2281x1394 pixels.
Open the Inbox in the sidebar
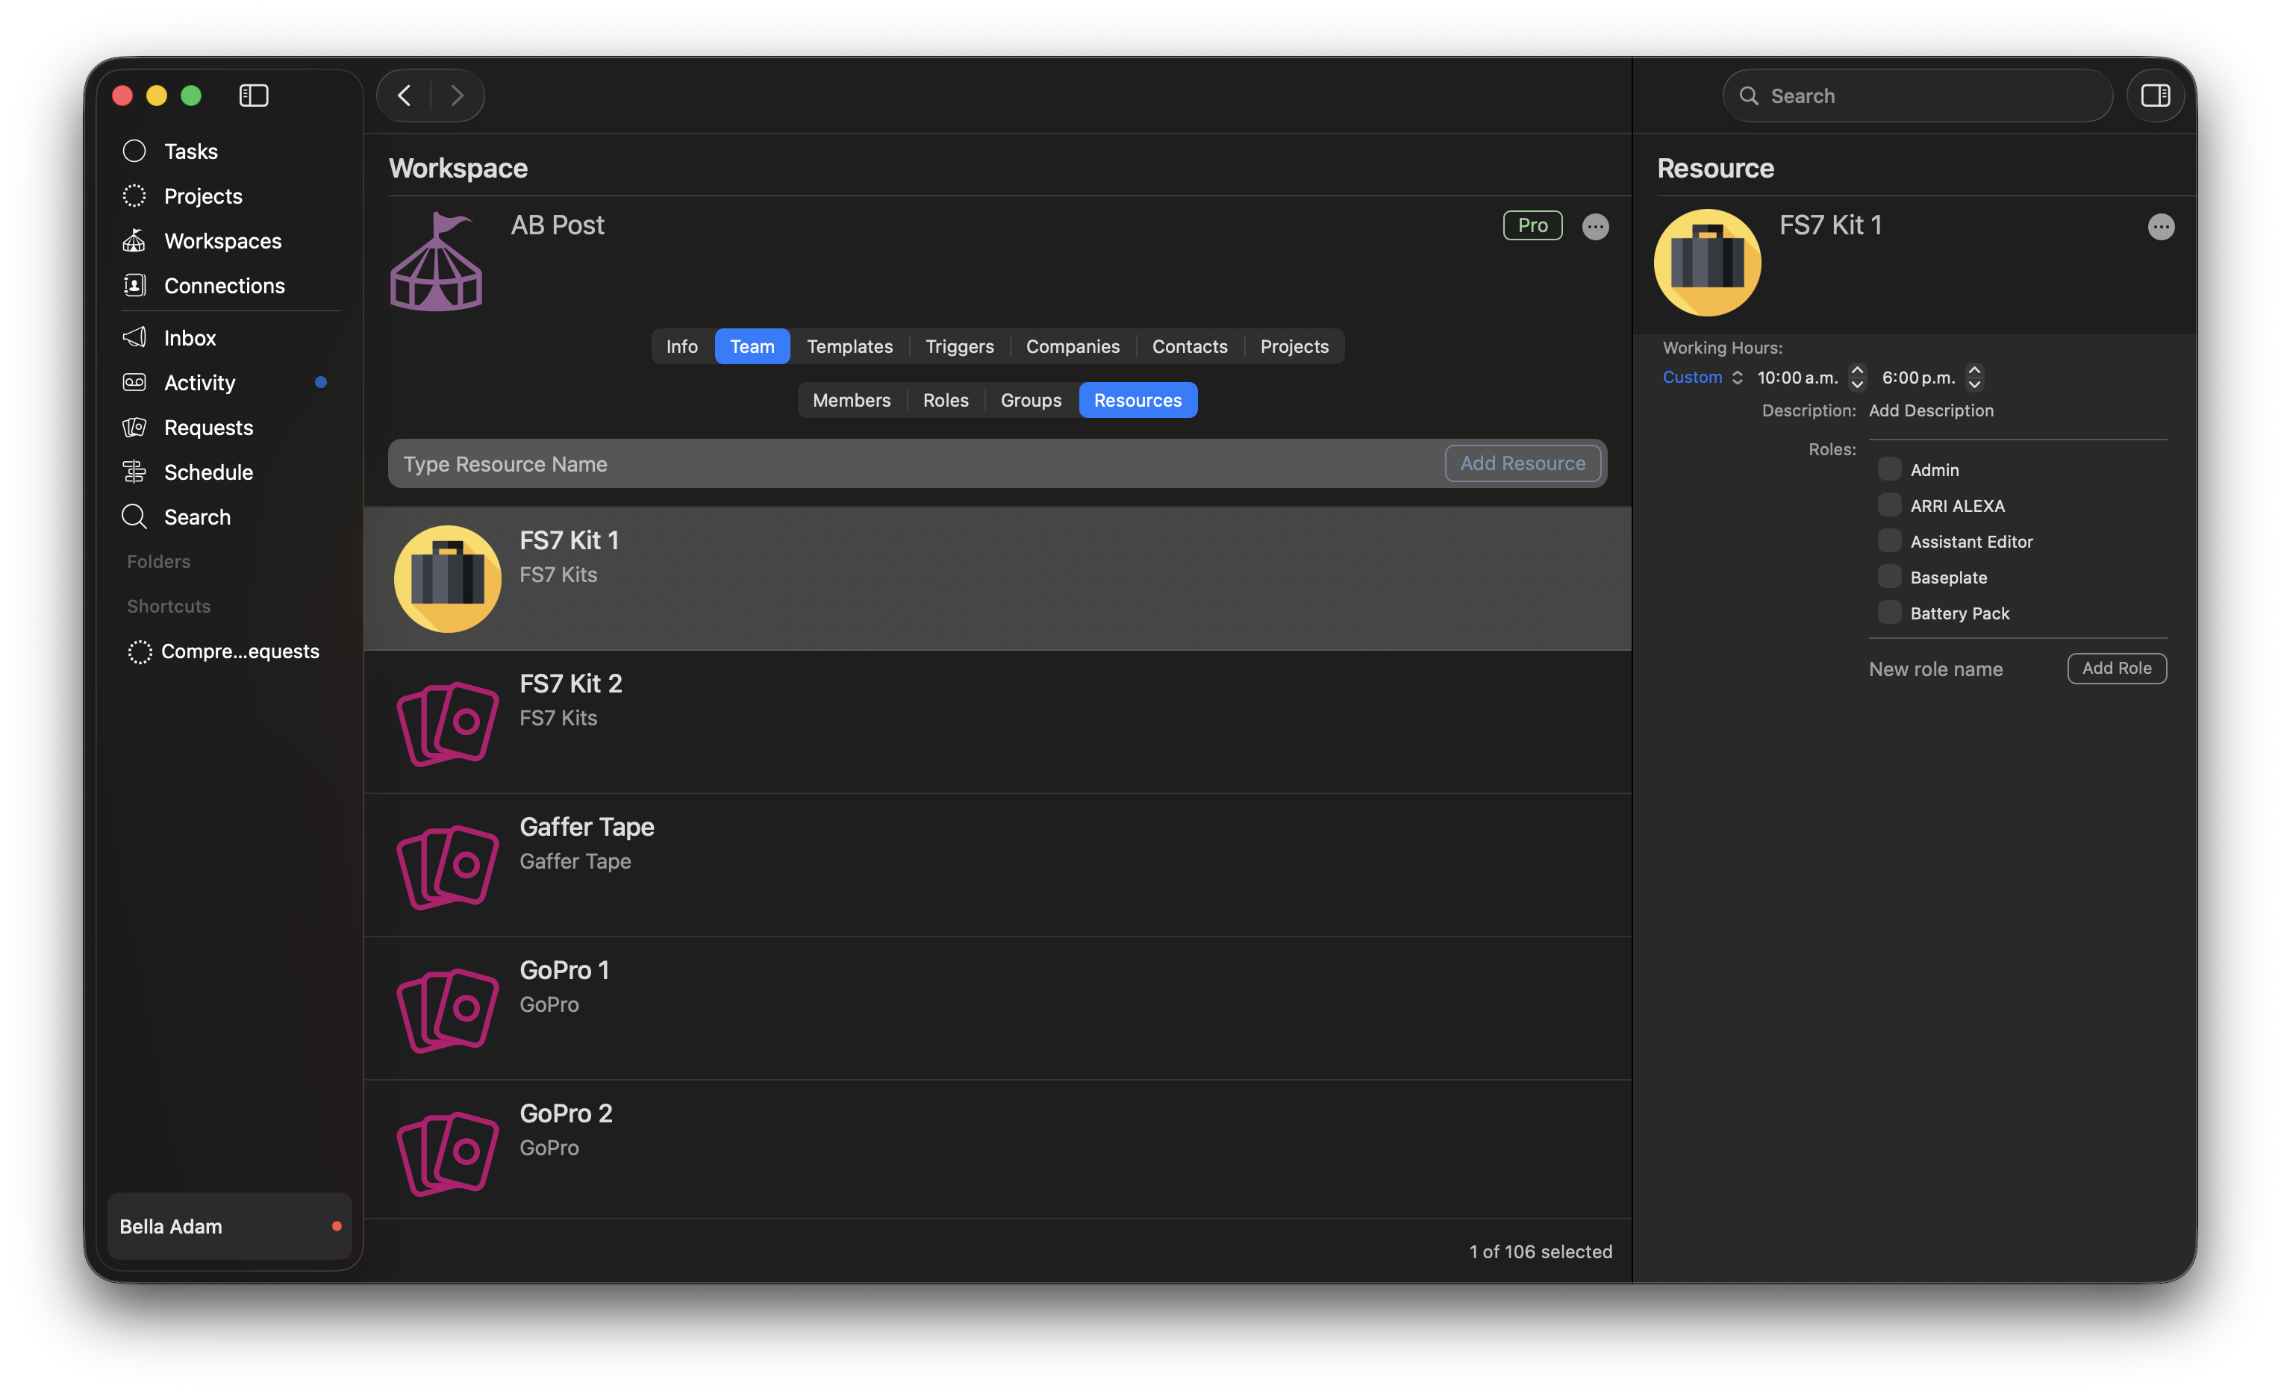[x=190, y=338]
